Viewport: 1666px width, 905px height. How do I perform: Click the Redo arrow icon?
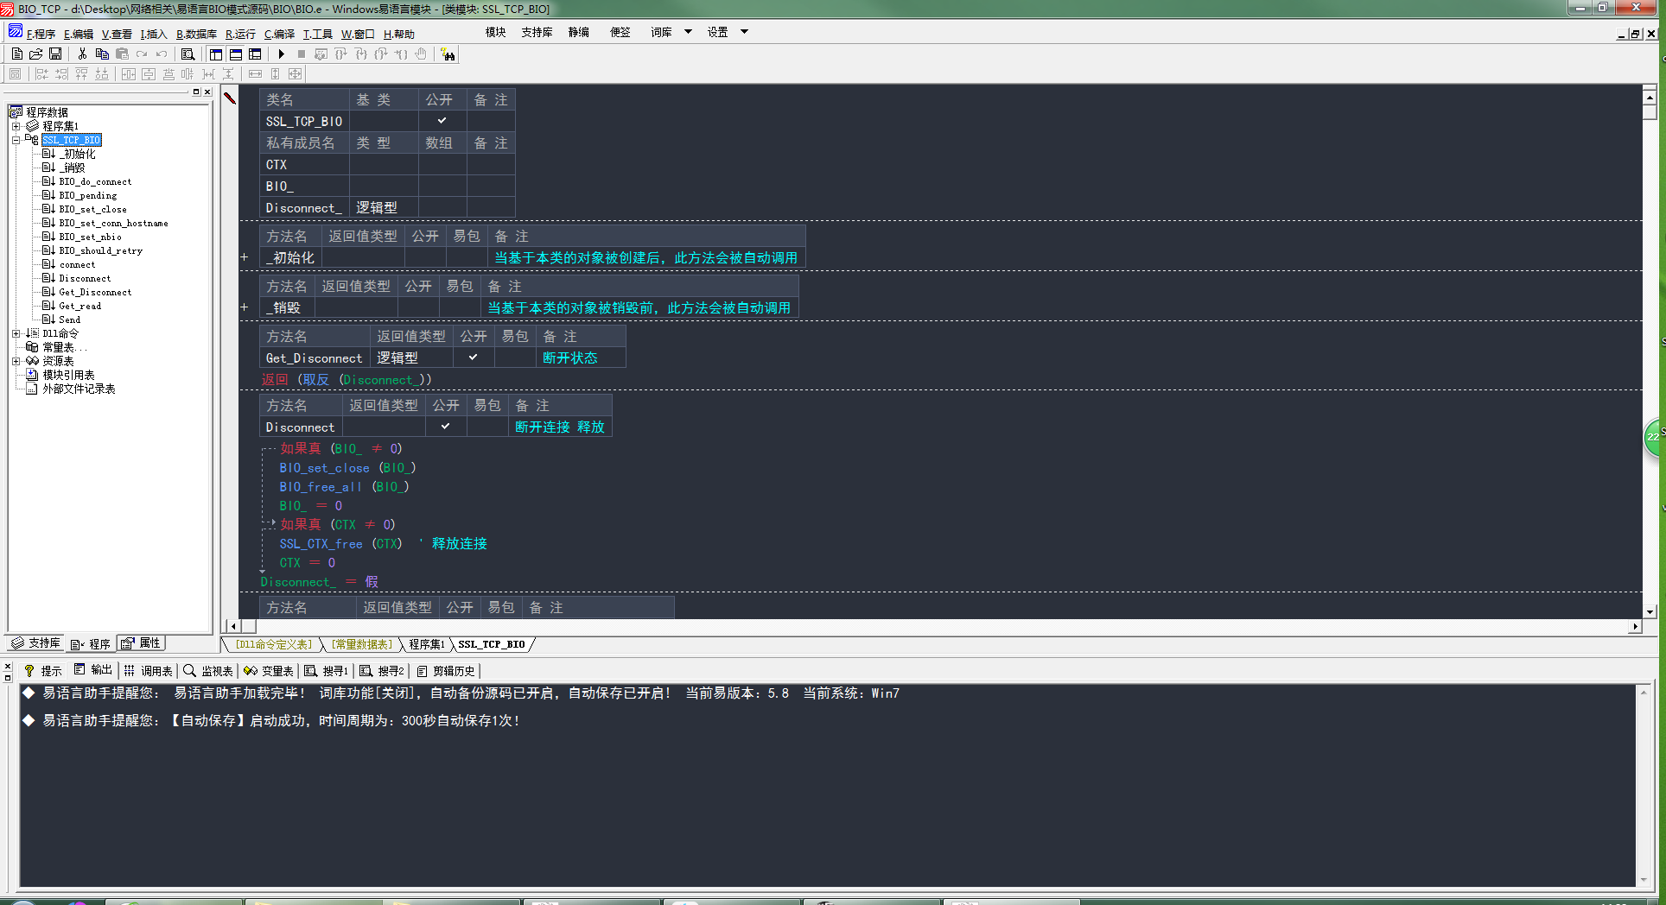tap(142, 54)
